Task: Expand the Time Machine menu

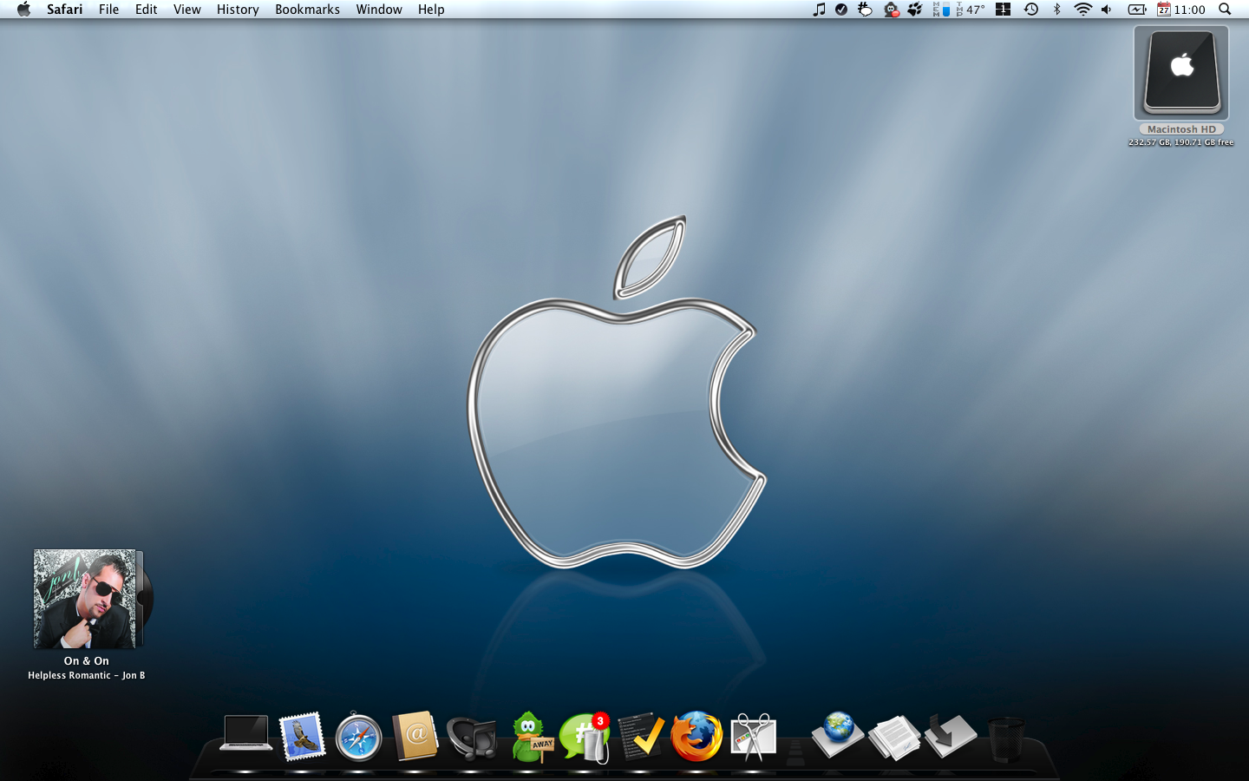Action: tap(1030, 10)
